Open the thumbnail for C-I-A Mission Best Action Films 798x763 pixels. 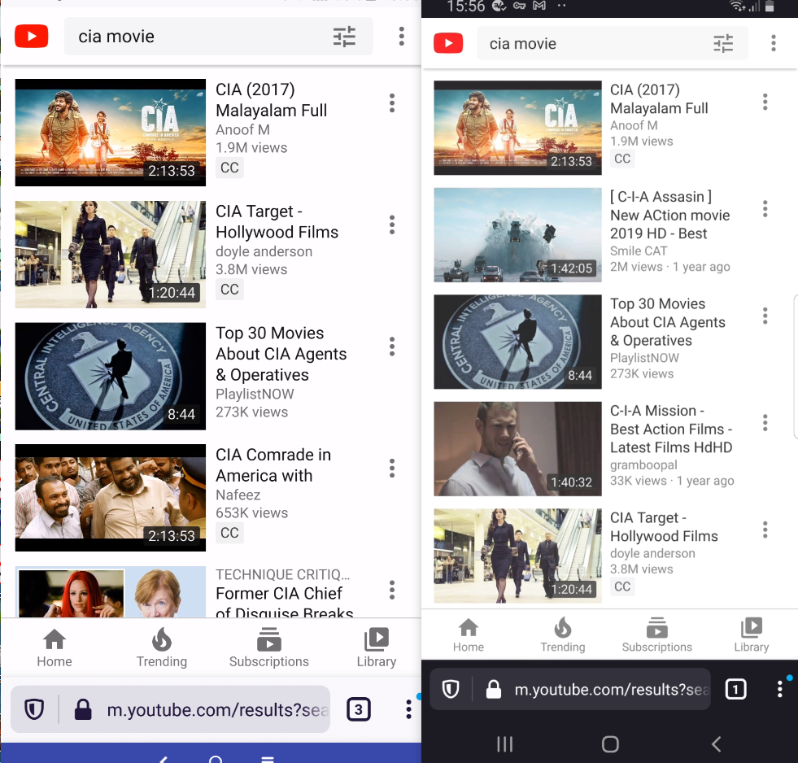click(x=517, y=448)
